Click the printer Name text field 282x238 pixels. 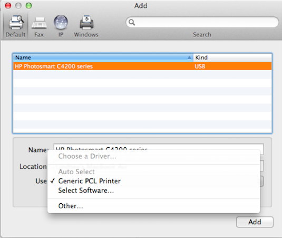click(x=159, y=147)
